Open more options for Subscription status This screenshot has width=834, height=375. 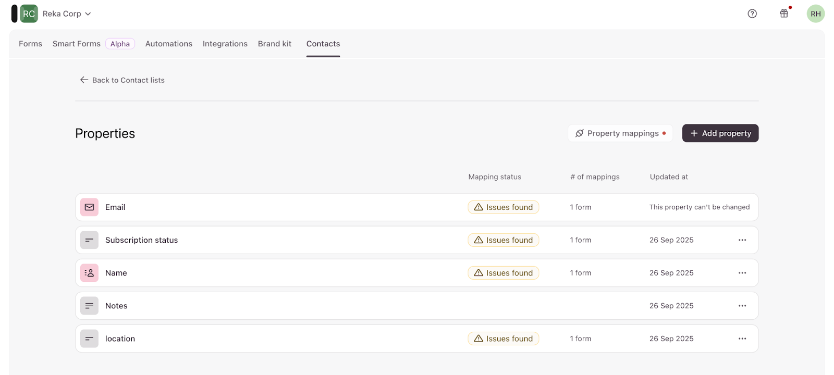point(742,240)
